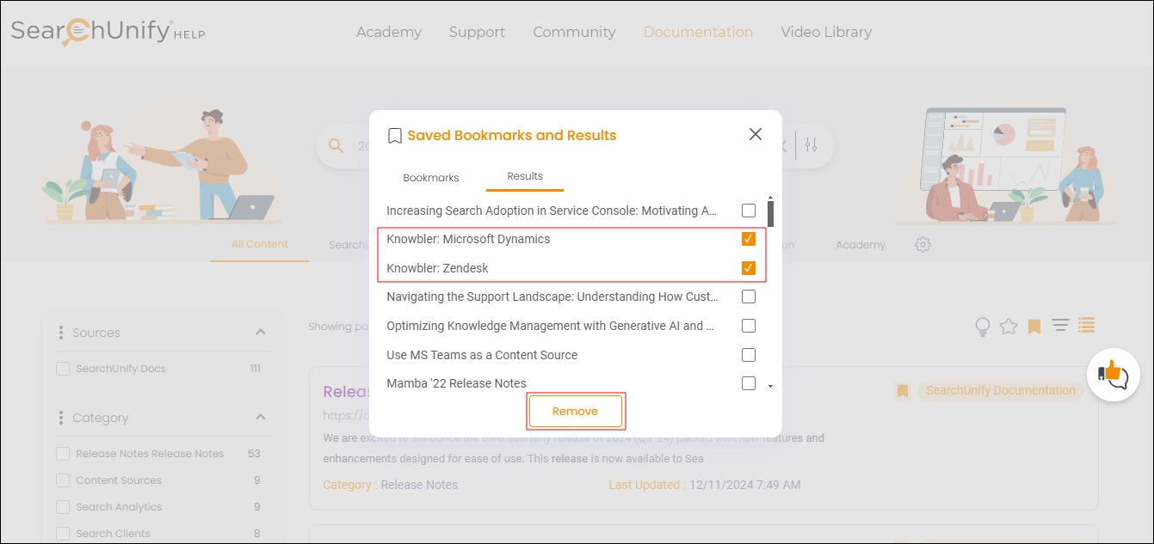
Task: Open advanced search filter sliders icon
Action: (x=811, y=145)
